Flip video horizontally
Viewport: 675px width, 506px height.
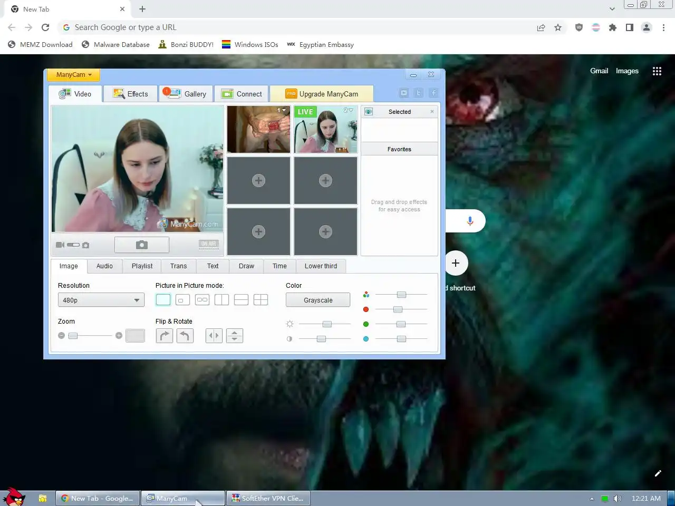[x=214, y=336]
